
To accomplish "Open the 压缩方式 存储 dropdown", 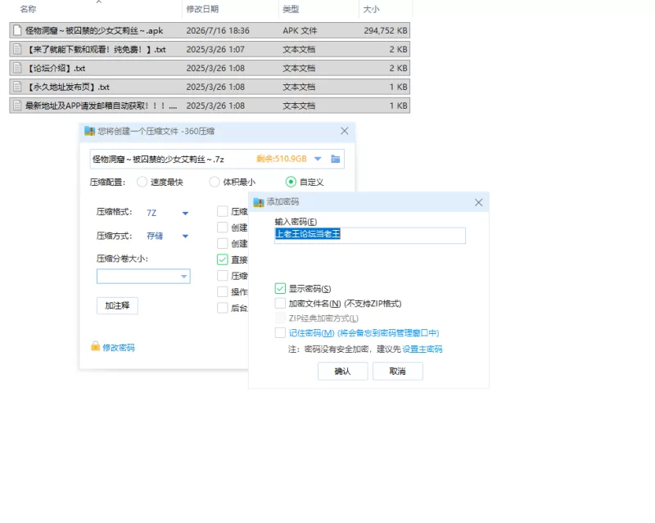I will (x=185, y=236).
